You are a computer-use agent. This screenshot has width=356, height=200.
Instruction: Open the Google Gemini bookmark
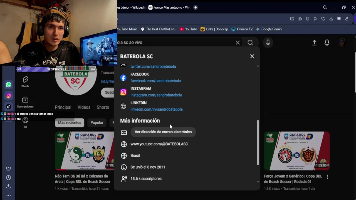(x=269, y=29)
